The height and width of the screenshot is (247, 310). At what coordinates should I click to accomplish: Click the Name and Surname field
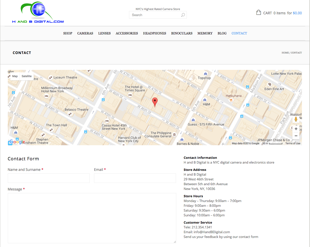(x=49, y=178)
